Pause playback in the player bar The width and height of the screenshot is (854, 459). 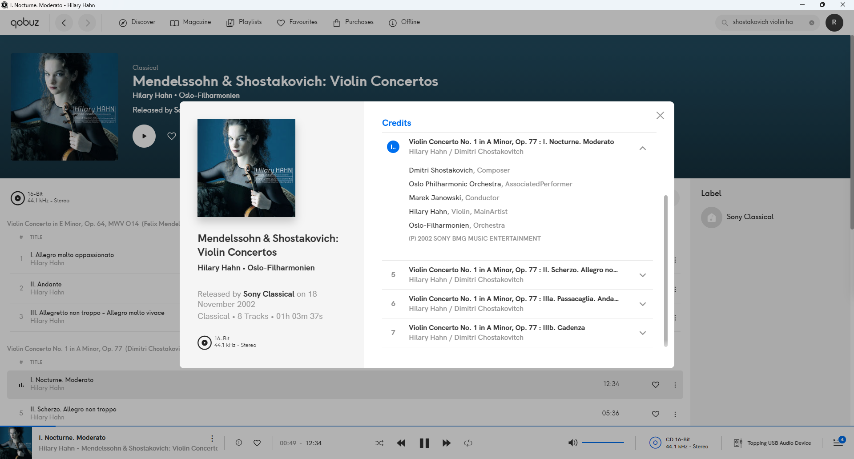pos(424,443)
